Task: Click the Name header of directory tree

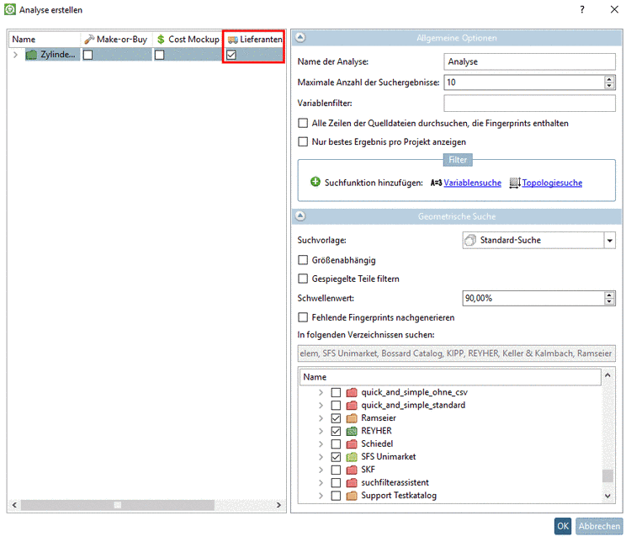Action: 450,377
